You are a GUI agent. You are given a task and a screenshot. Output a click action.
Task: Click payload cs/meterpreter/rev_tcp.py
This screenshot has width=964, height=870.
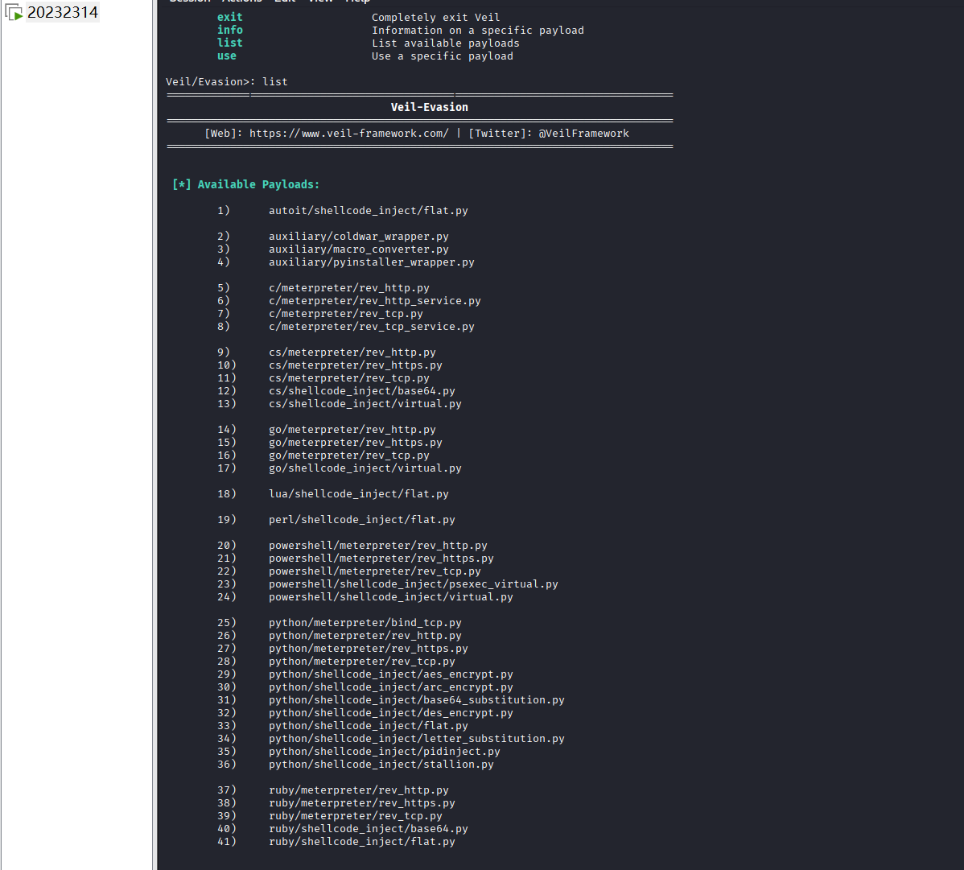349,378
